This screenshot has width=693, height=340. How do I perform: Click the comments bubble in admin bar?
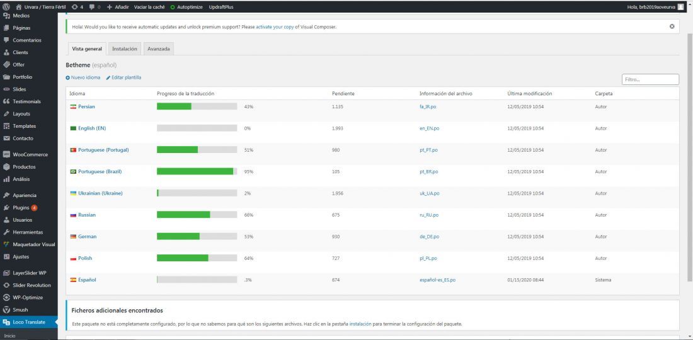pyautogui.click(x=94, y=7)
